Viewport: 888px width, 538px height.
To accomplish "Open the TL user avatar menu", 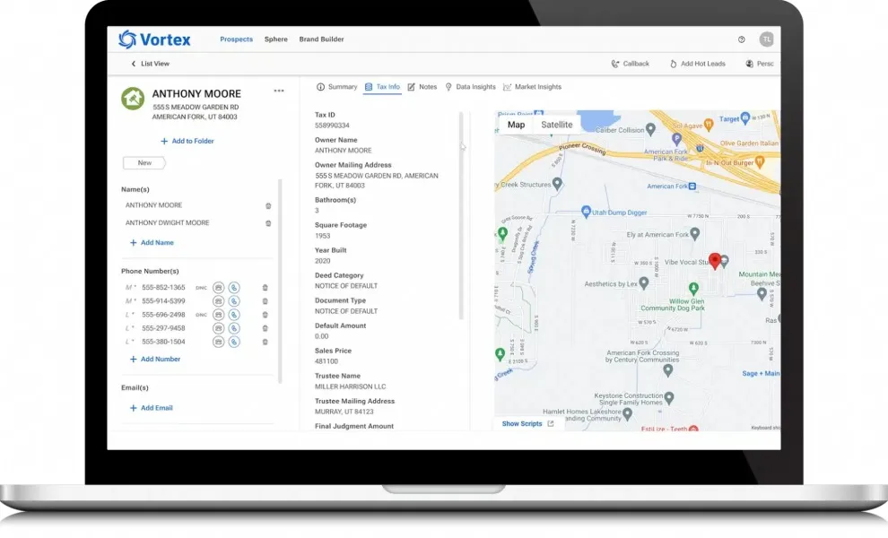I will click(x=766, y=39).
